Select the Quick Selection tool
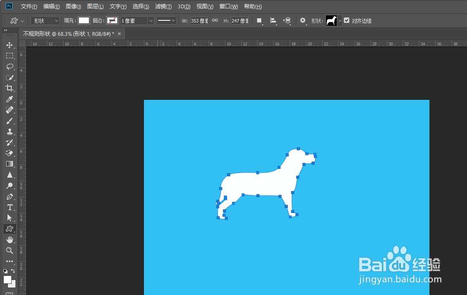The height and width of the screenshot is (295, 467). tap(10, 77)
